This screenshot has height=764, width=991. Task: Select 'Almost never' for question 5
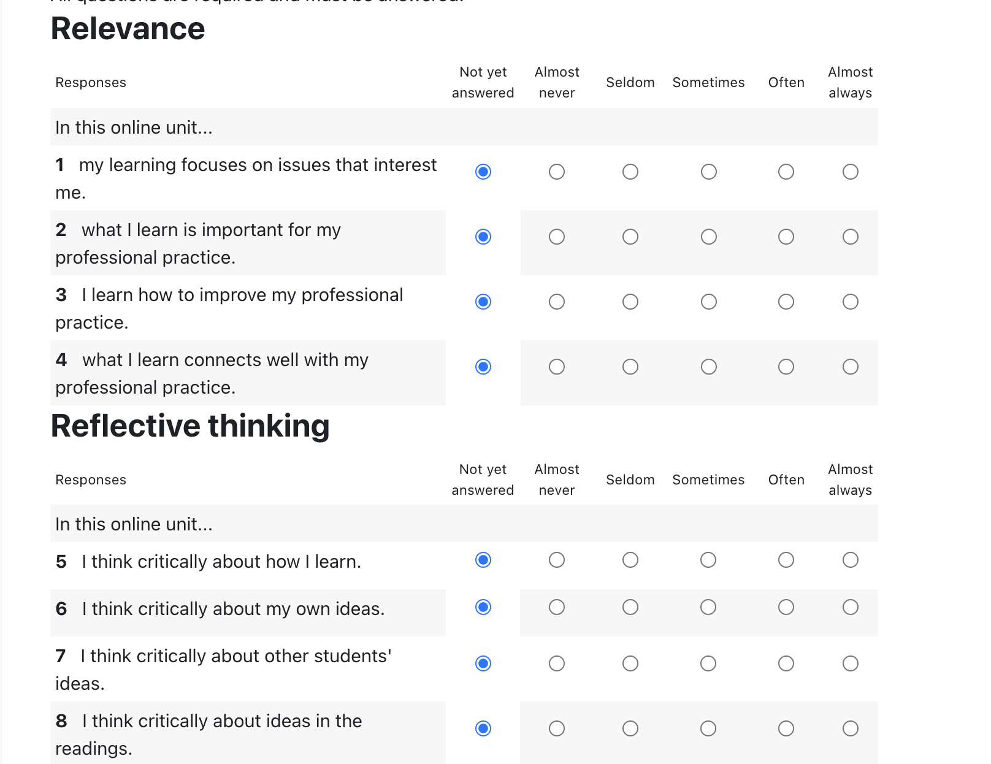coord(556,560)
